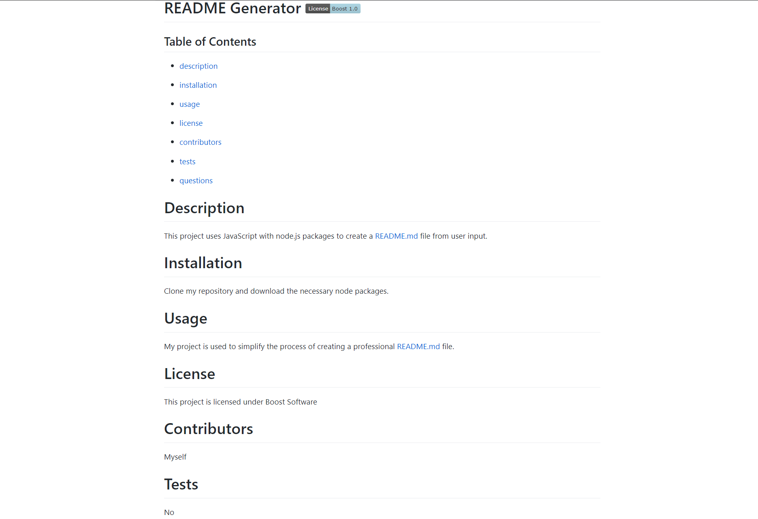
Task: Open the installation link in Table of Contents
Action: 198,85
